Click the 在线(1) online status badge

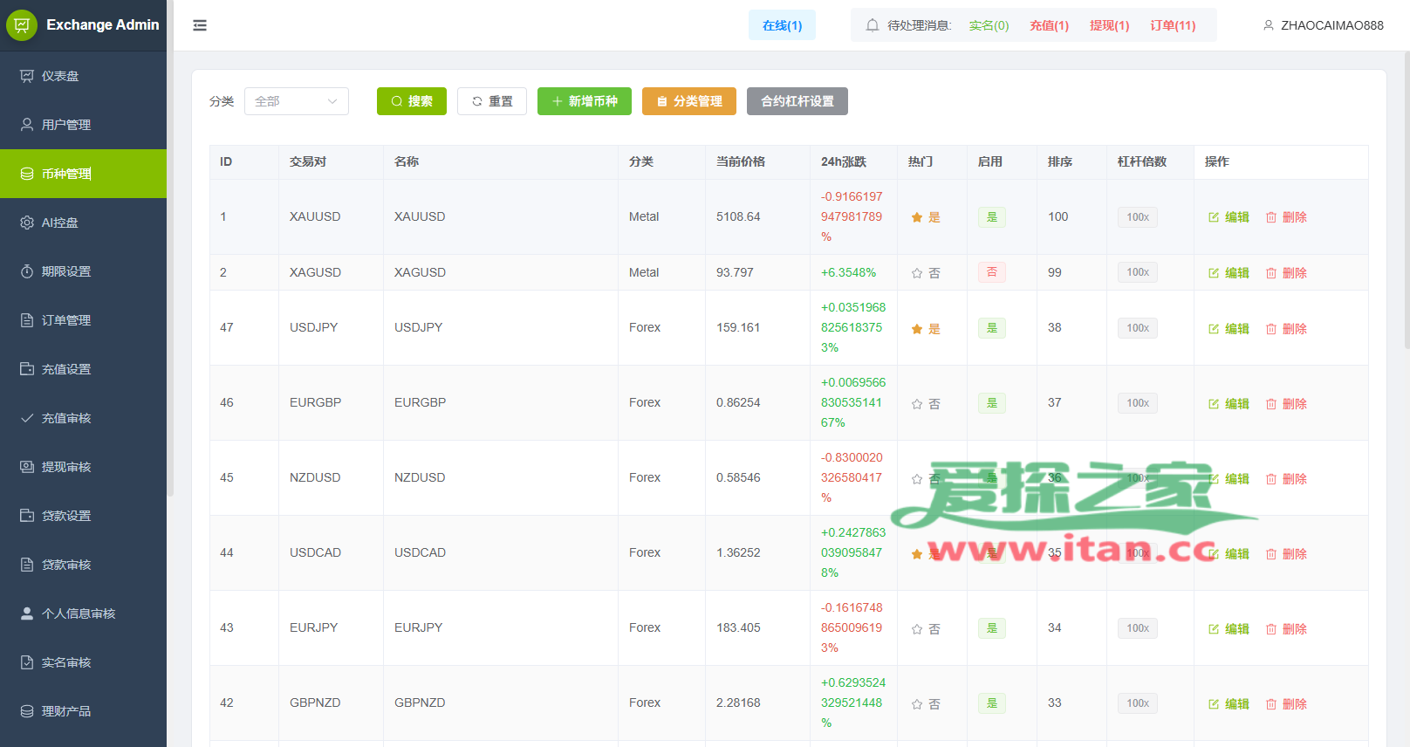tap(782, 25)
